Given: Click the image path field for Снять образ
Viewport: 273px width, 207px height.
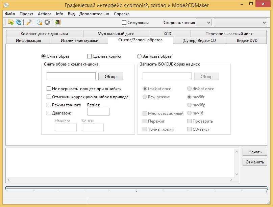Looking at the screenshot, I should coord(71,76).
